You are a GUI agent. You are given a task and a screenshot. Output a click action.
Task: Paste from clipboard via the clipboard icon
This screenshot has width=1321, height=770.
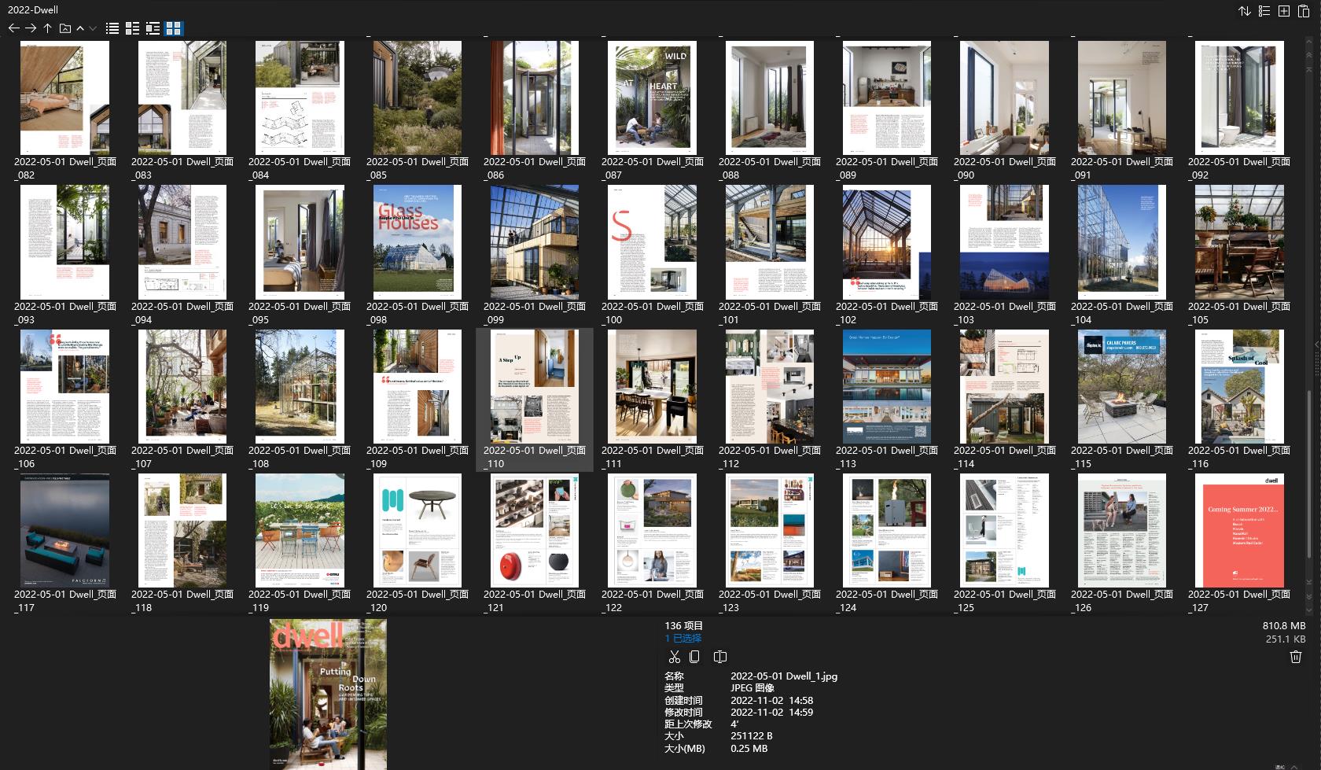tap(1304, 12)
